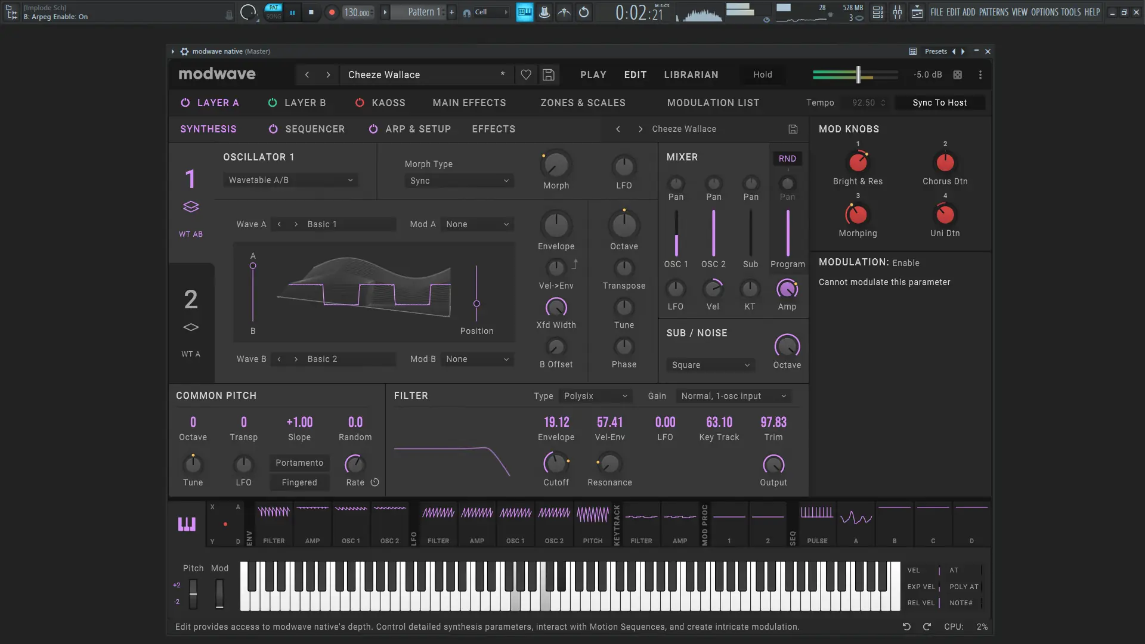Click the randomize dice icon

957,75
